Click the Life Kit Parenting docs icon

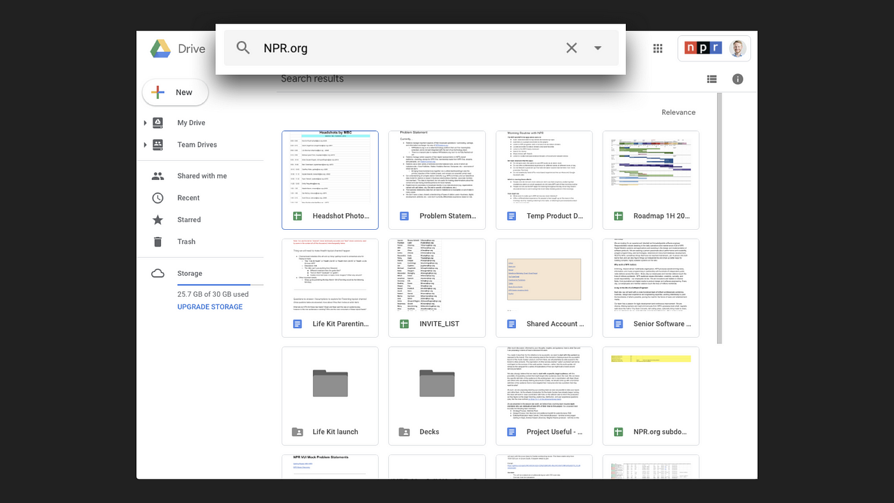pyautogui.click(x=297, y=324)
